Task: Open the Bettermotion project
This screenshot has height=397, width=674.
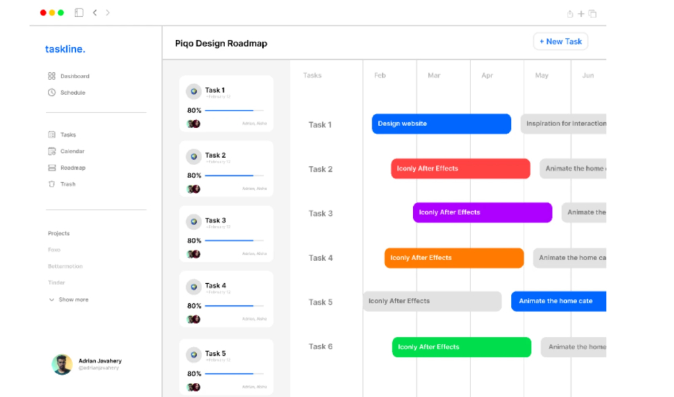Action: [x=67, y=266]
